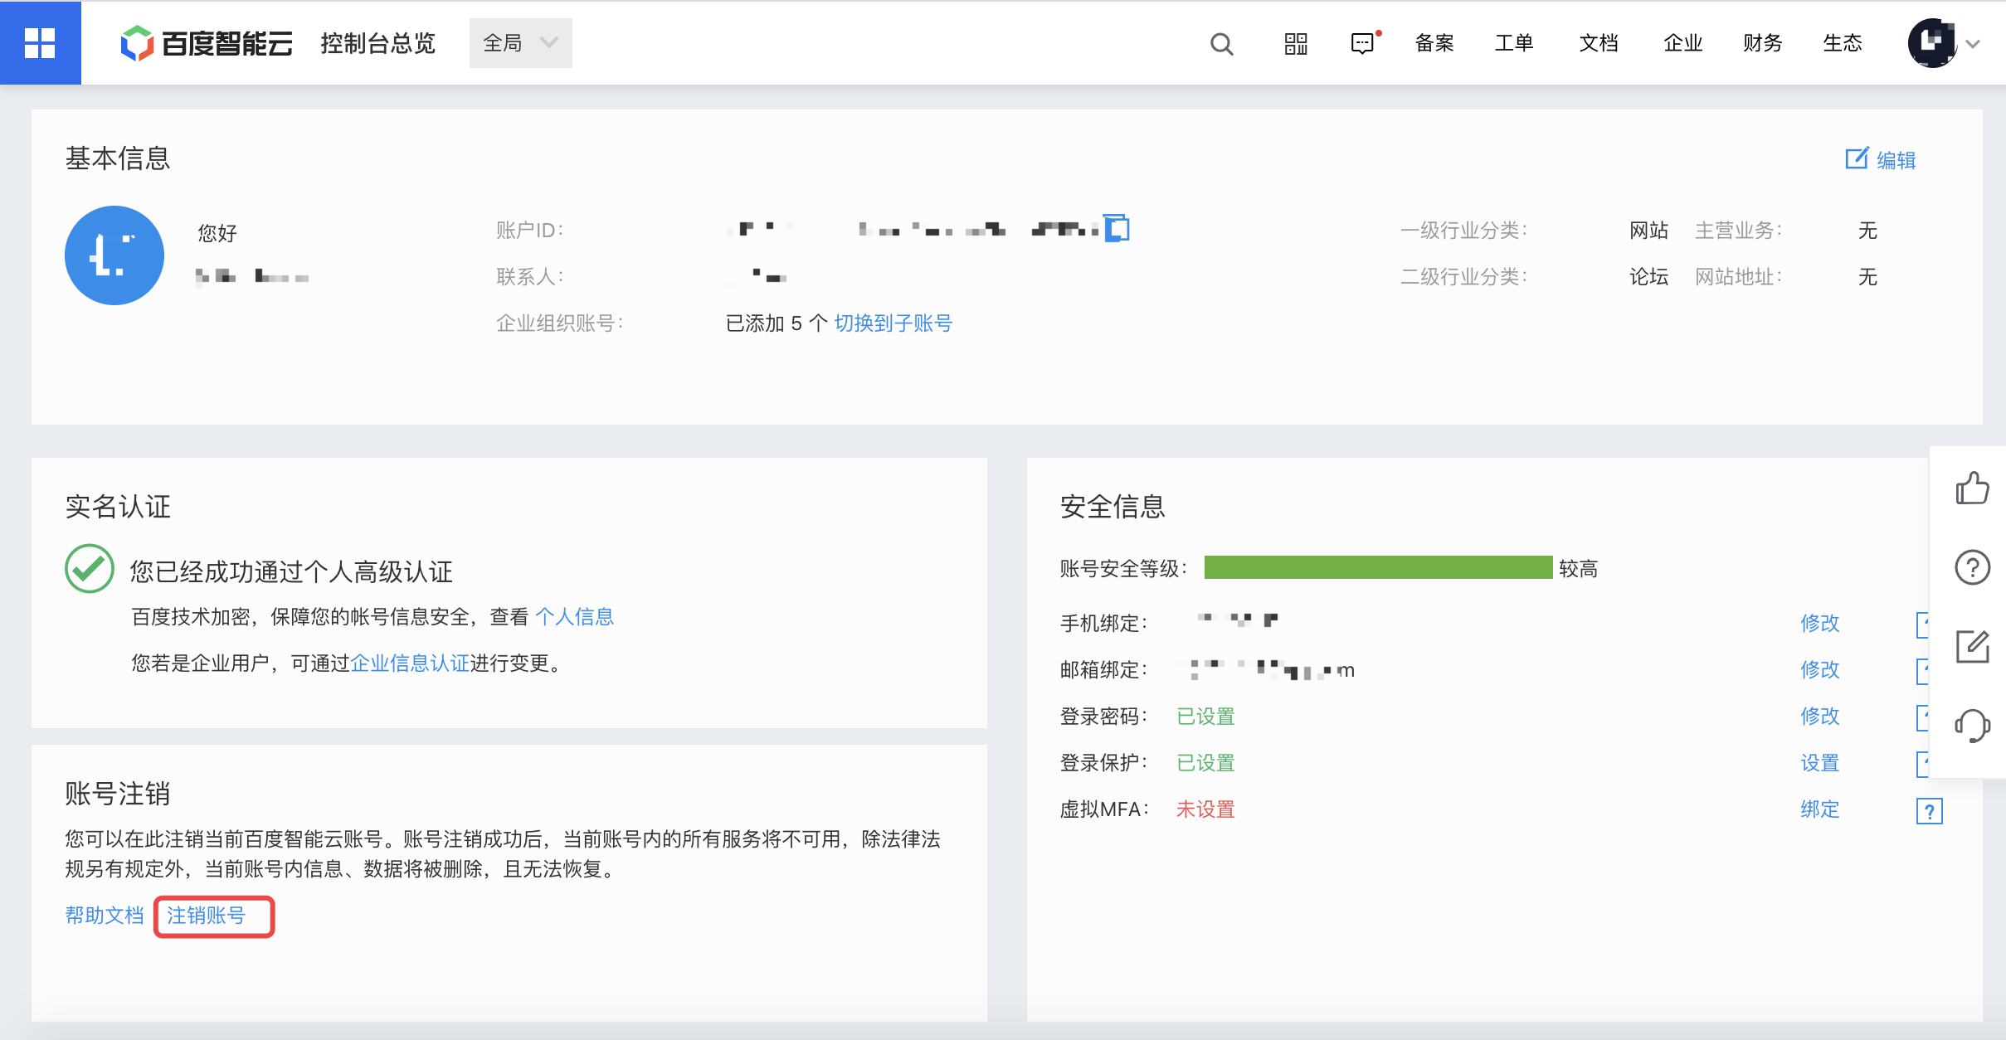The height and width of the screenshot is (1040, 2006).
Task: Click 修改 for 登录密码
Action: pos(1820,716)
